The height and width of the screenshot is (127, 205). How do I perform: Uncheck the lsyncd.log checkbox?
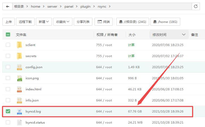point(8,111)
